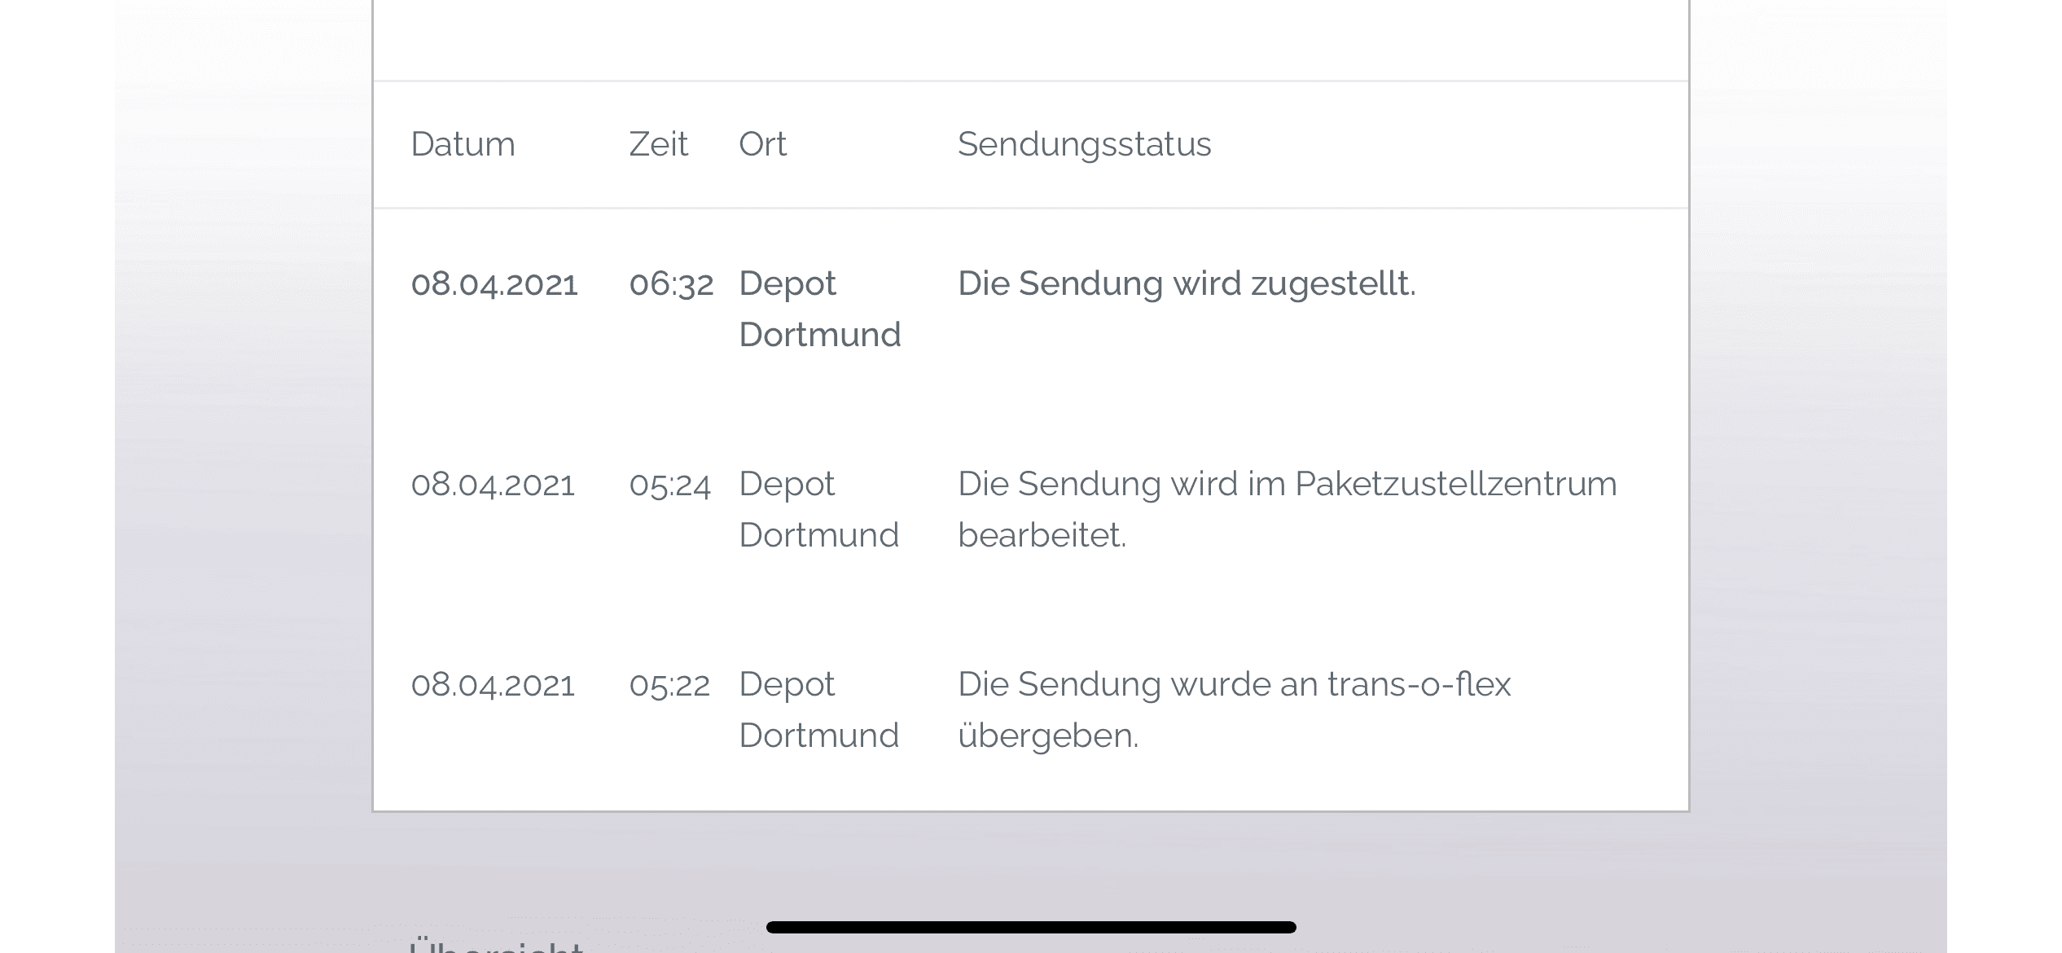This screenshot has width=2062, height=953.
Task: Click the word 'bearbeitet.' in second status
Action: [1042, 535]
